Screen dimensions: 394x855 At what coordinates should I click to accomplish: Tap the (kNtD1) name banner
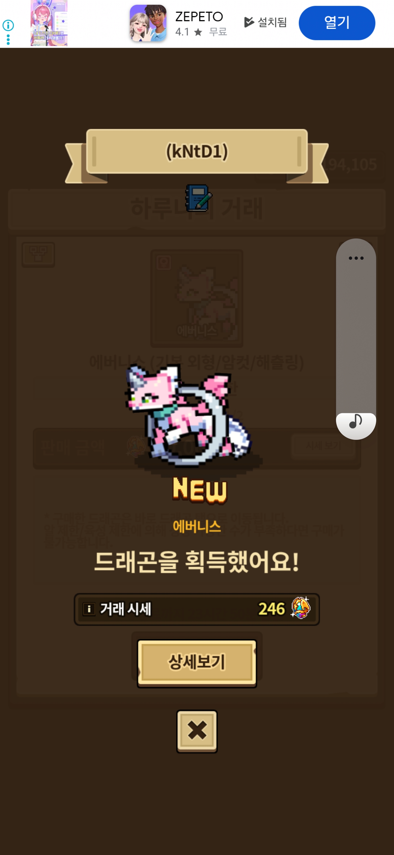(197, 152)
